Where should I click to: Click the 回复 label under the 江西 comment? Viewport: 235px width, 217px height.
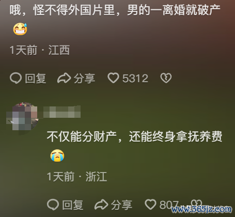36,79
